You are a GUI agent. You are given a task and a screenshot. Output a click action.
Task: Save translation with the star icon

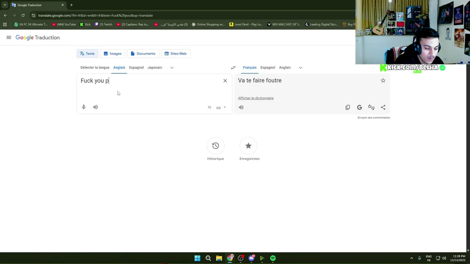tap(383, 80)
